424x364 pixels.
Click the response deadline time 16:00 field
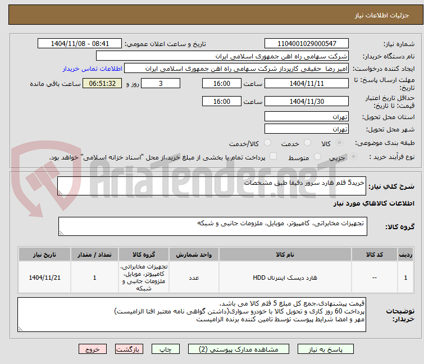(x=222, y=83)
